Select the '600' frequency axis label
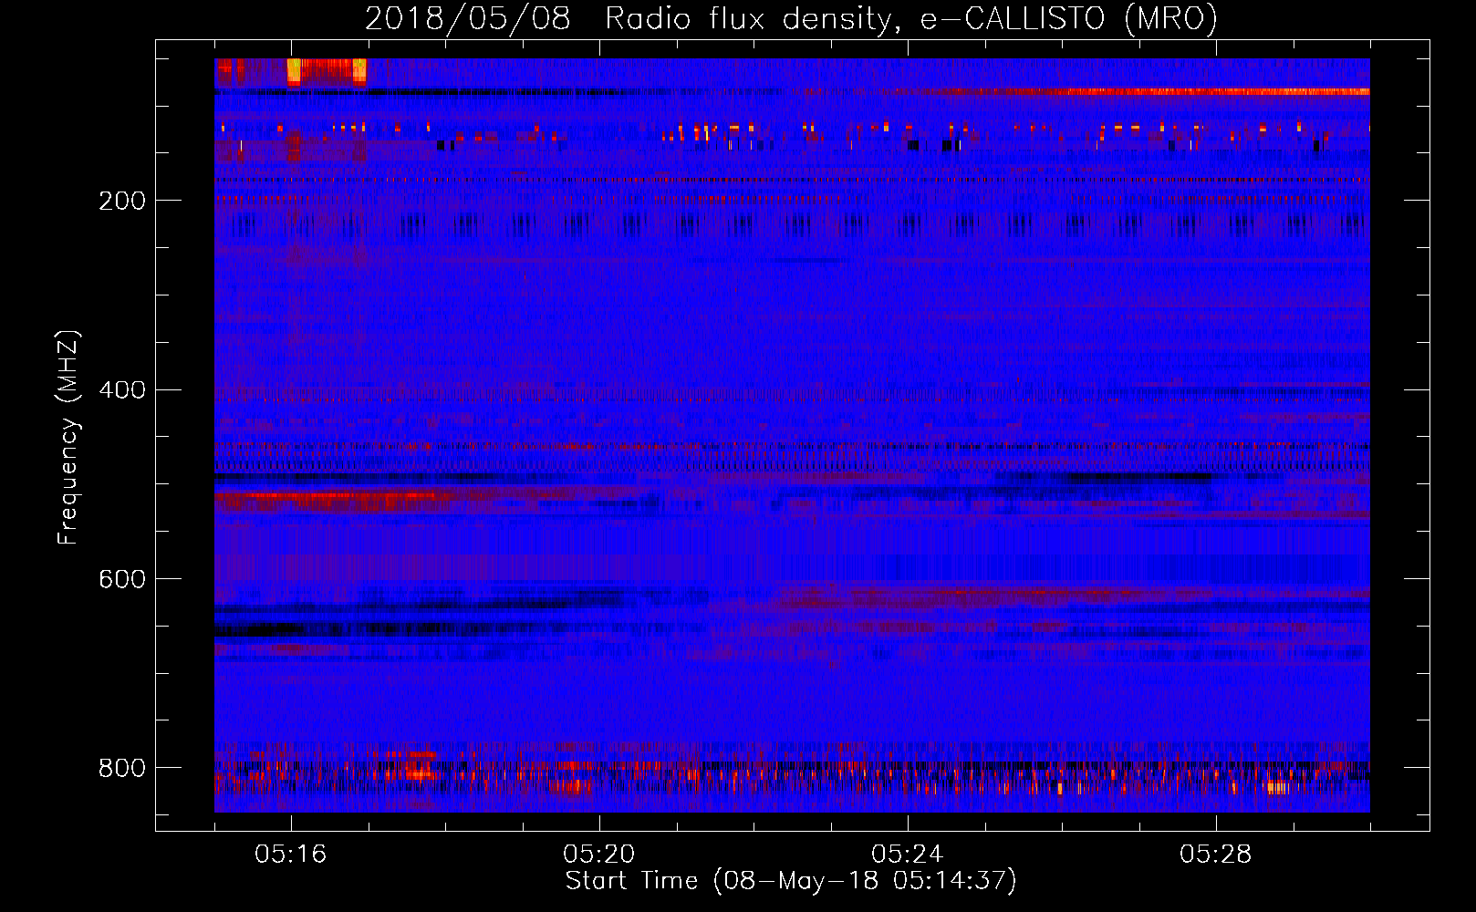Image resolution: width=1476 pixels, height=912 pixels. coord(122,580)
